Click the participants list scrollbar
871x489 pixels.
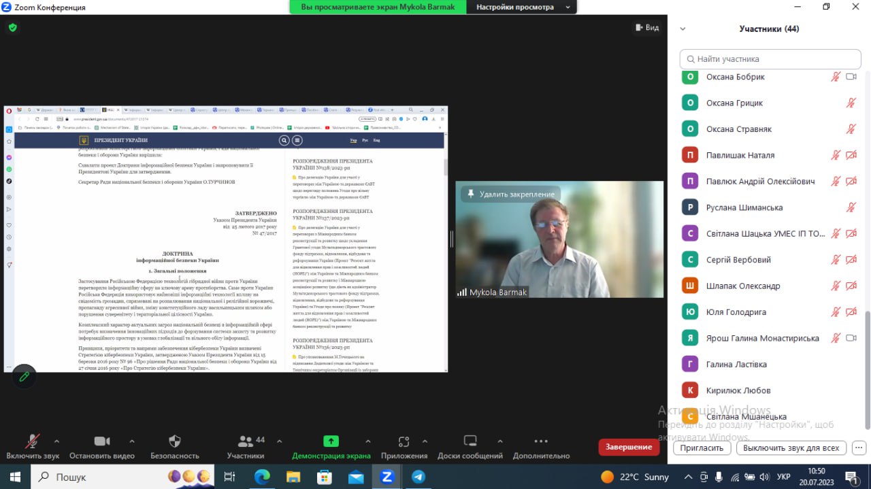[x=868, y=371]
